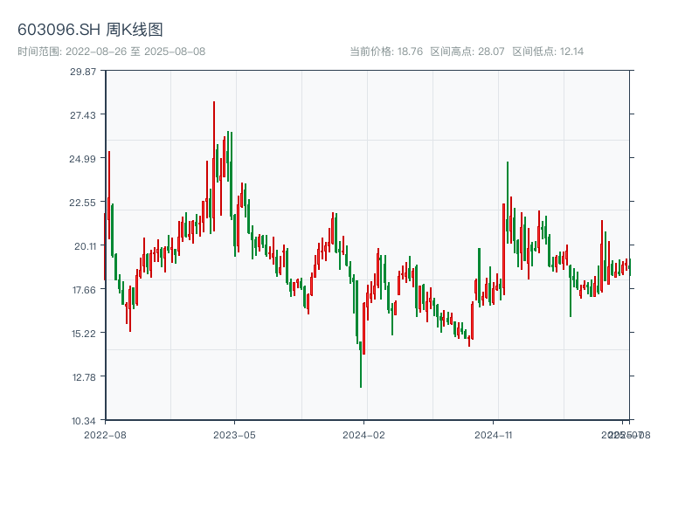Viewport: 699px width, 524px height.
Task: Click the current price value 当前价格: 18.76
Action: (x=386, y=52)
